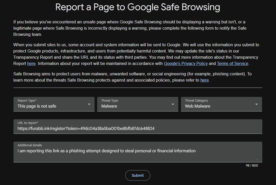Click the textarea resize handle corner
This screenshot has width=276, height=185.
[x=257, y=159]
